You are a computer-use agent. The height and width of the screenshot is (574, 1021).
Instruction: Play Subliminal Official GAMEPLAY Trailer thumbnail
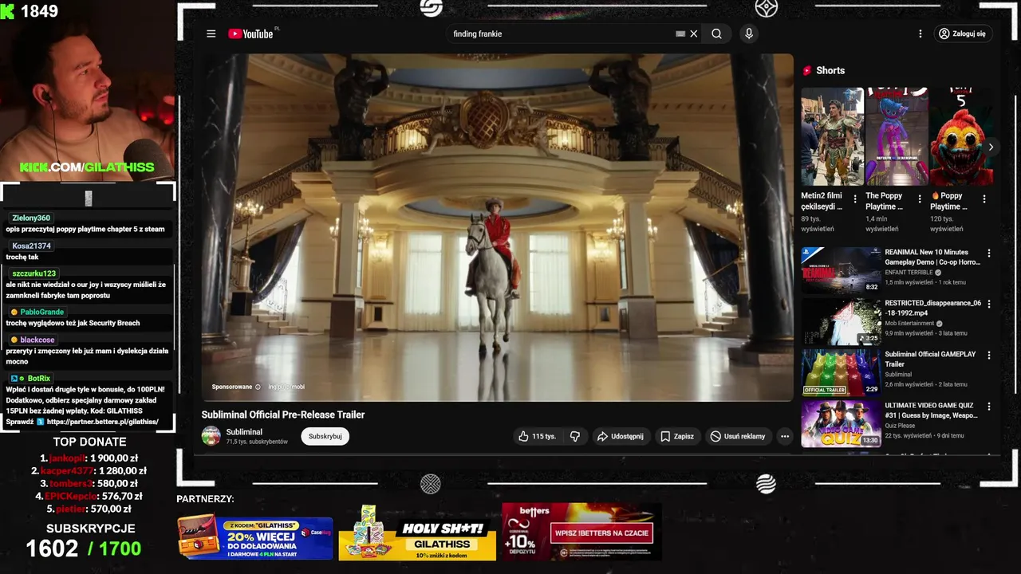click(841, 372)
